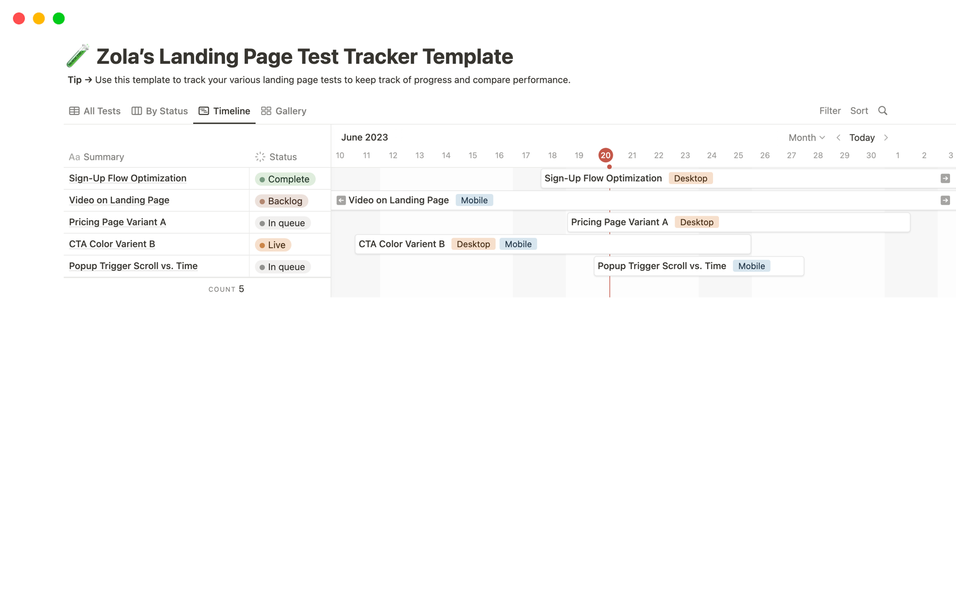Open the Backlog status of Video on Landing Page

coord(281,201)
